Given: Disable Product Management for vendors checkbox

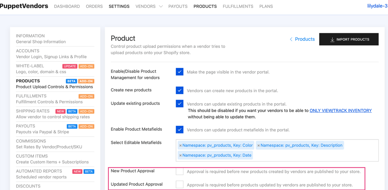Looking at the screenshot, I should tap(180, 72).
